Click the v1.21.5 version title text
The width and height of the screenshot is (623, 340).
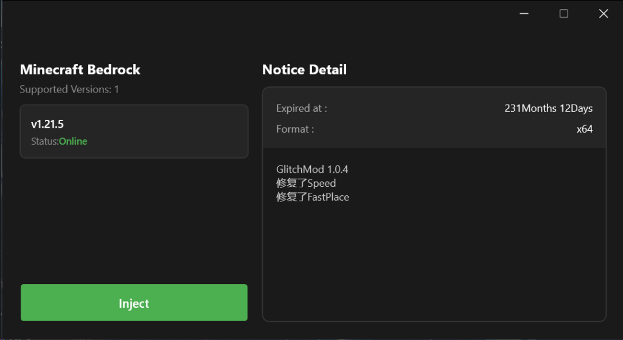[x=47, y=124]
